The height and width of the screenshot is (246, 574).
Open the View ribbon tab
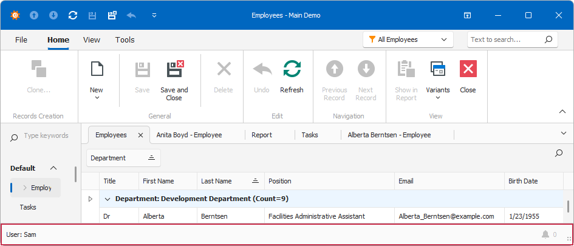[x=92, y=40]
